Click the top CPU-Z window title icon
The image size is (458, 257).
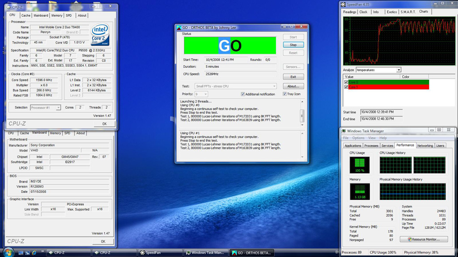(x=8, y=7)
